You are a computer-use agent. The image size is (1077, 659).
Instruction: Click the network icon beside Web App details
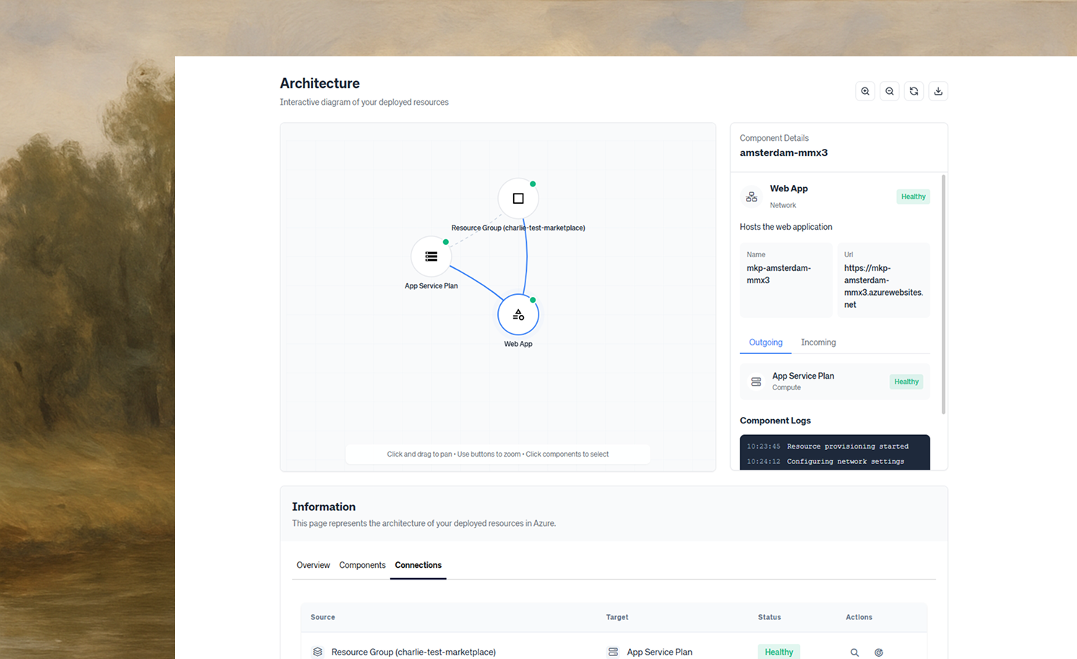tap(751, 196)
